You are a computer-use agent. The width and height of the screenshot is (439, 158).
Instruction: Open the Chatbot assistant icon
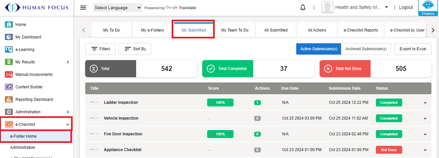tap(428, 8)
